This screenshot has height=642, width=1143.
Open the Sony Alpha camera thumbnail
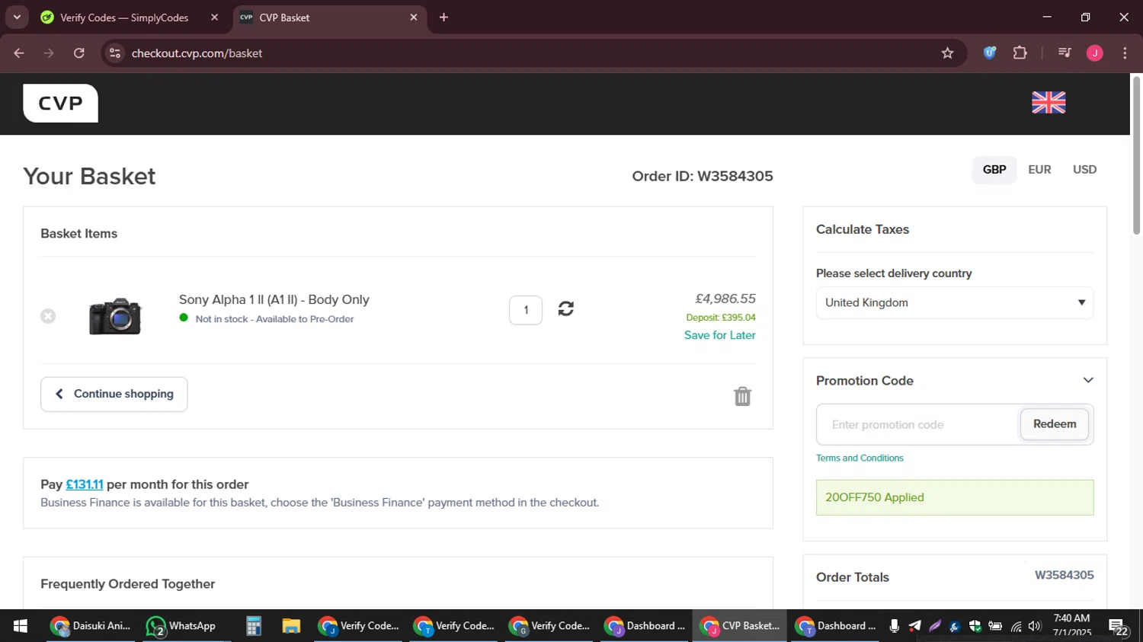[x=115, y=316]
